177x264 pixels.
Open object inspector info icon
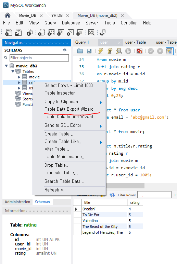(30, 32)
